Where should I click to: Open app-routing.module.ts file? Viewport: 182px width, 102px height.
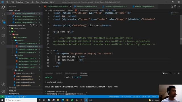pos(25,73)
